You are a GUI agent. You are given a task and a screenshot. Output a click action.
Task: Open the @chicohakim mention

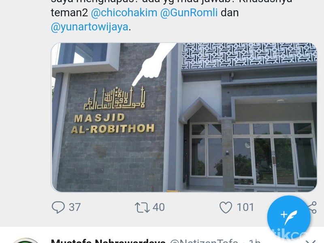tap(124, 13)
